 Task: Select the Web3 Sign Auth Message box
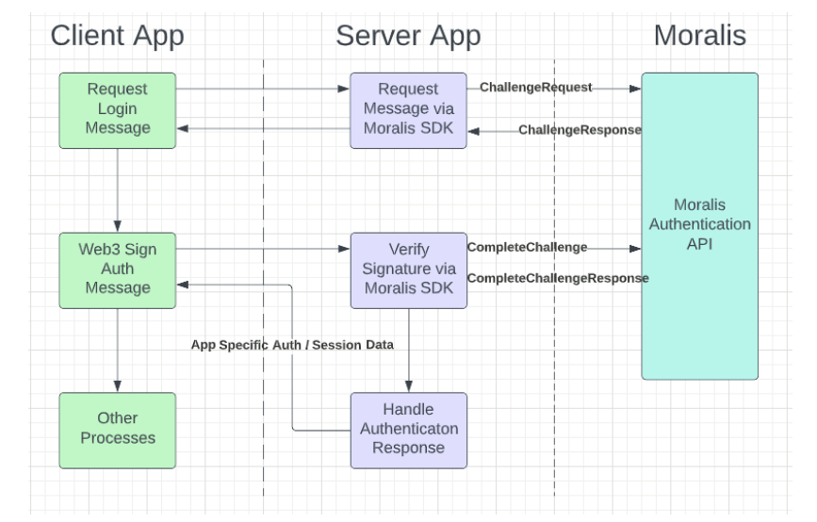(x=117, y=270)
